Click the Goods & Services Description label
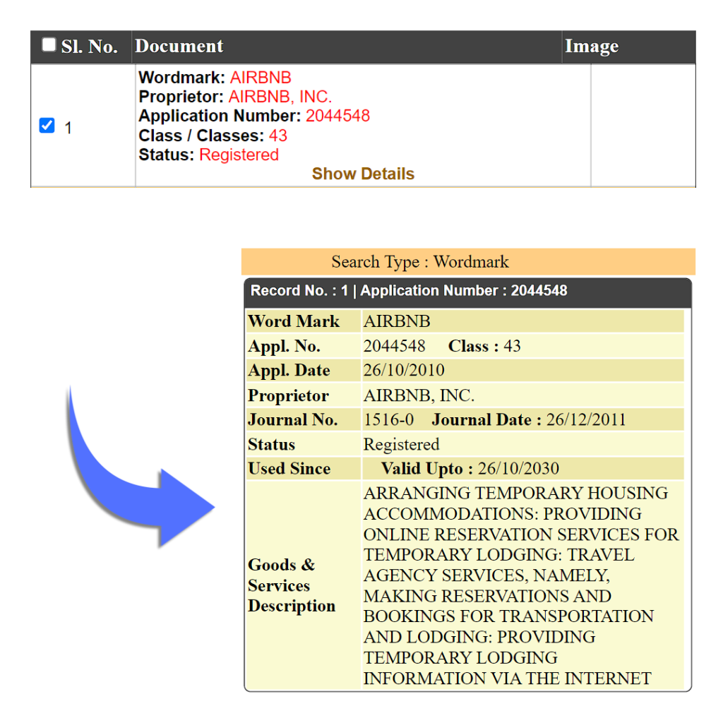Image resolution: width=723 pixels, height=723 pixels. click(291, 585)
